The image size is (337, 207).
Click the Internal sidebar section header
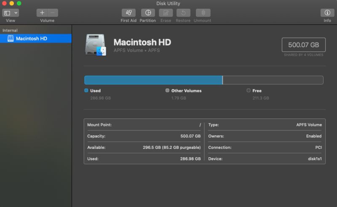coord(10,30)
